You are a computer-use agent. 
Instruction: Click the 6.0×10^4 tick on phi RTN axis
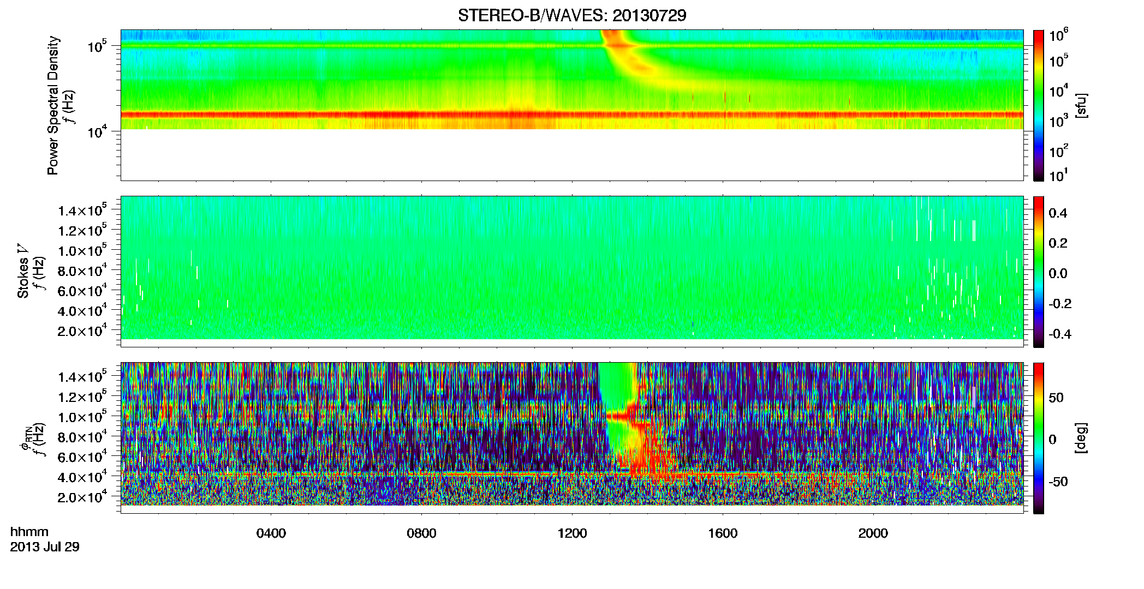point(82,456)
